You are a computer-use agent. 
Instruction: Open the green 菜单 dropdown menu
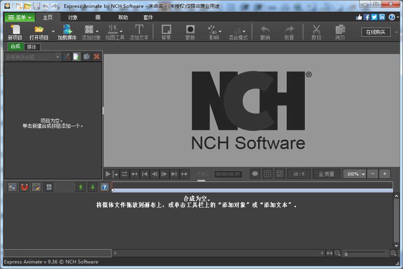pyautogui.click(x=20, y=17)
